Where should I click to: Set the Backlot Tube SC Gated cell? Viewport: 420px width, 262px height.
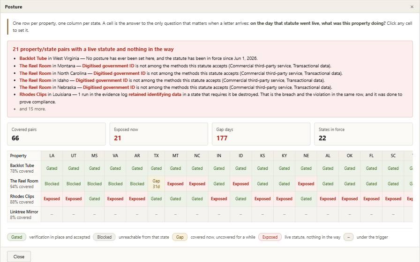click(393, 168)
